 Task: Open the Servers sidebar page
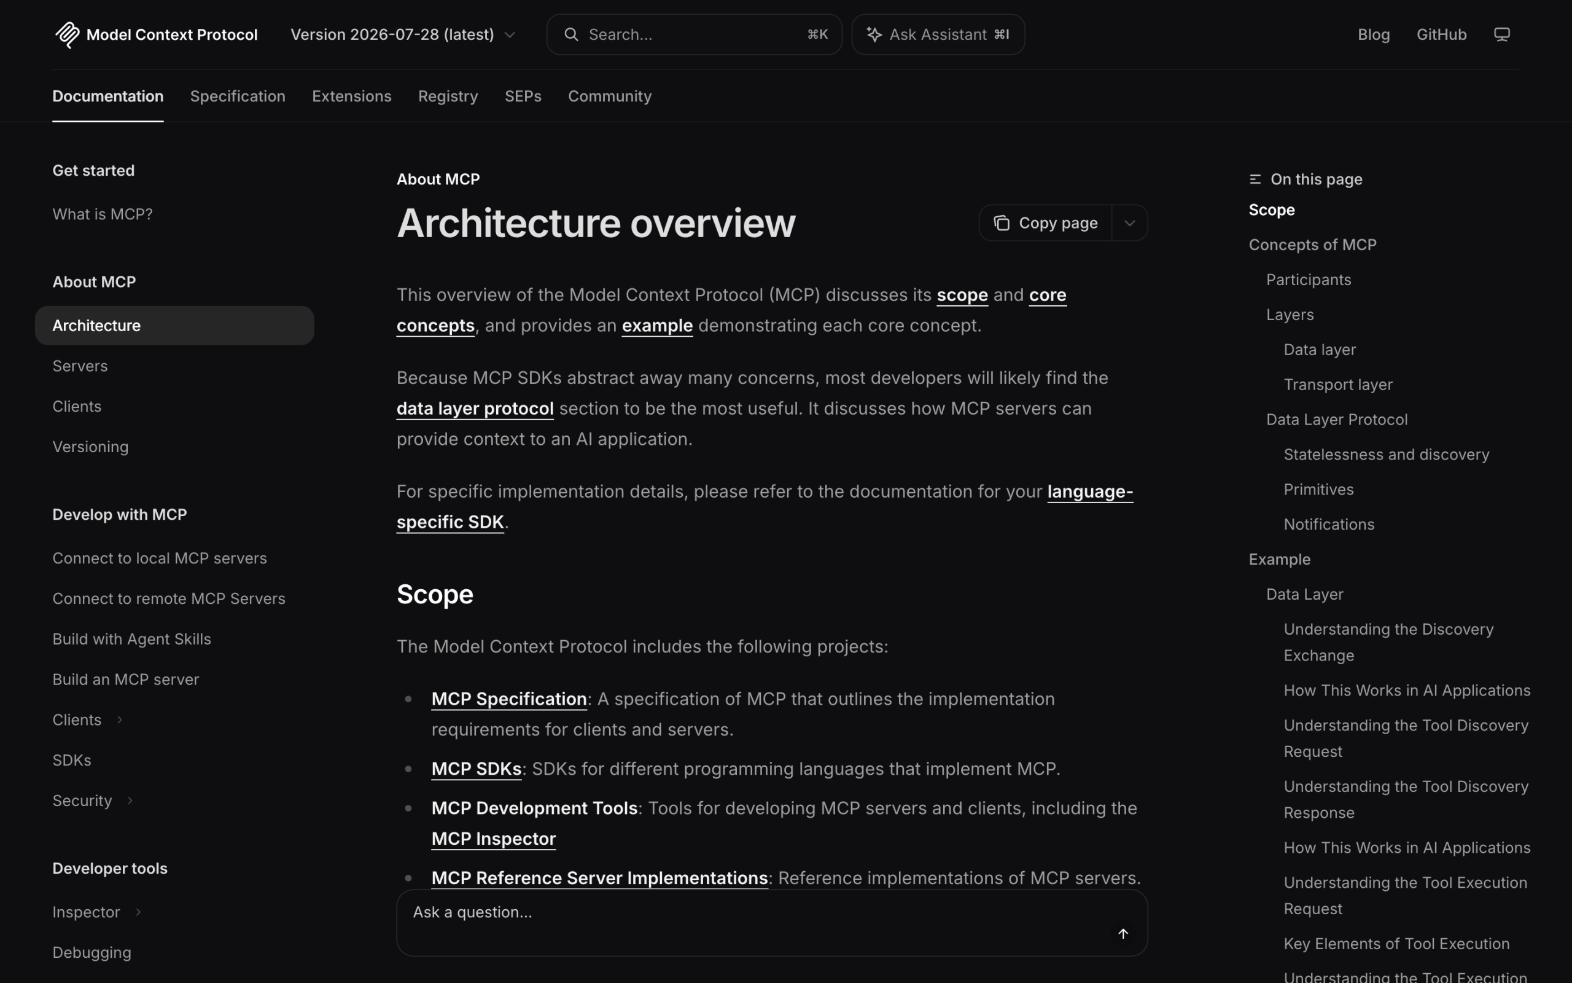point(80,366)
